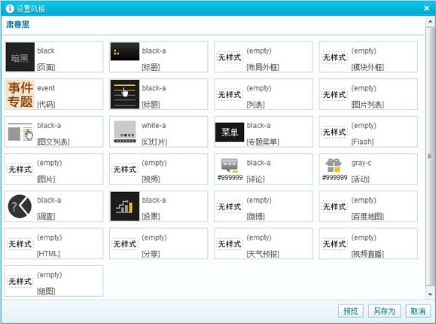Click the scrollbar up arrow
The image size is (436, 324).
(x=430, y=21)
